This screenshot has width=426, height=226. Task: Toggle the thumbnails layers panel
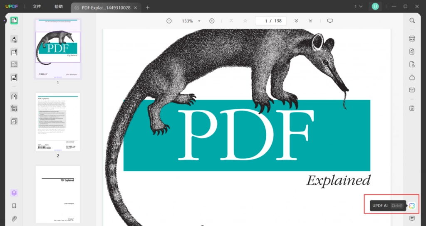(14, 193)
